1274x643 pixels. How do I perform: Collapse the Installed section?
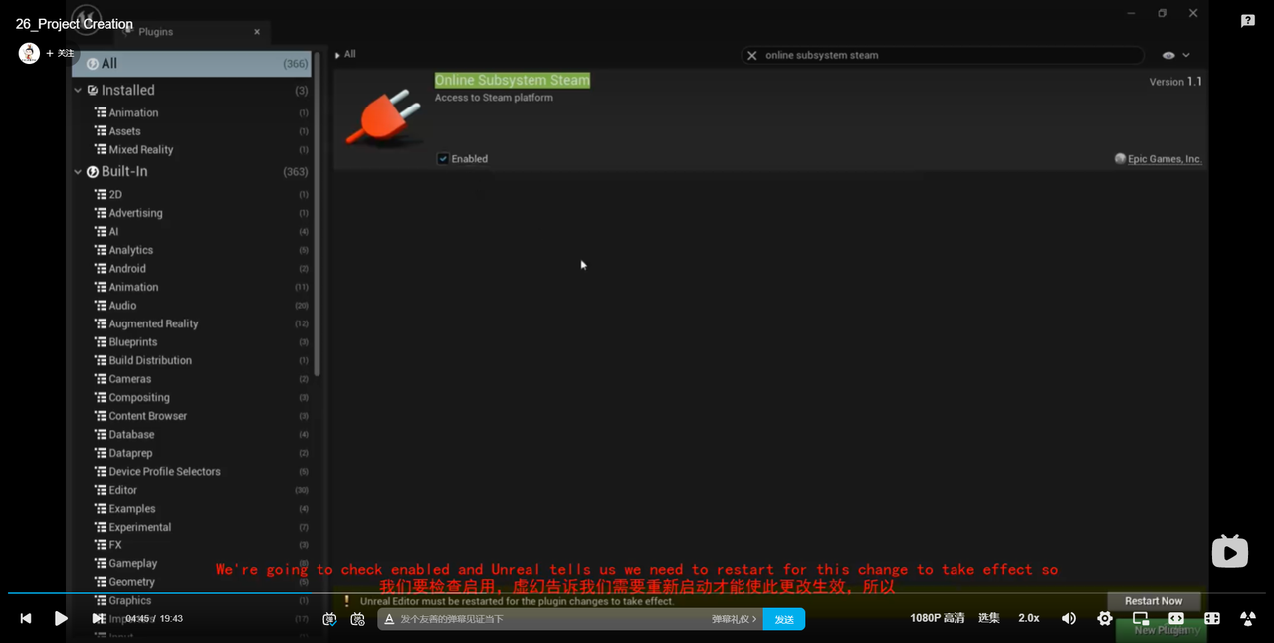(x=78, y=90)
